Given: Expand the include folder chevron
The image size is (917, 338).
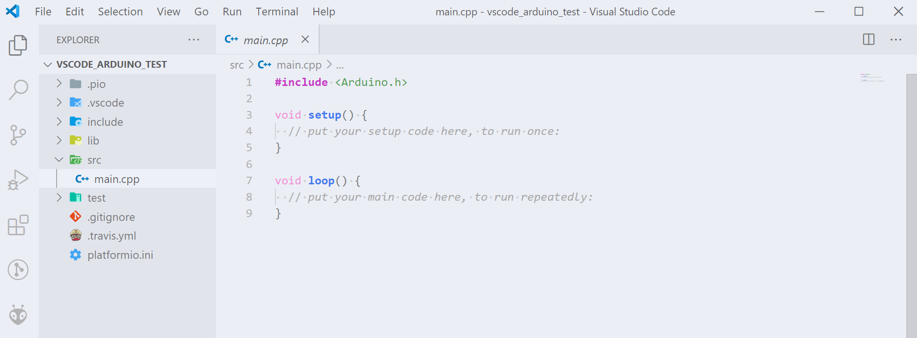Looking at the screenshot, I should (59, 121).
